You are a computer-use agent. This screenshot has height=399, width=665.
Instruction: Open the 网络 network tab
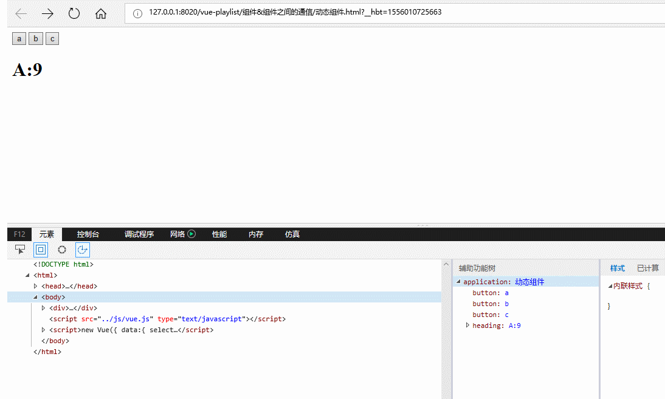[x=177, y=234]
